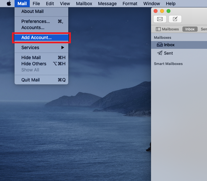This screenshot has height=181, width=207.
Task: Open the Format menu
Action: pos(130,4)
